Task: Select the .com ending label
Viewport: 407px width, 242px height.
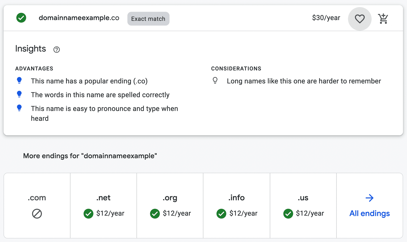Action: point(37,198)
